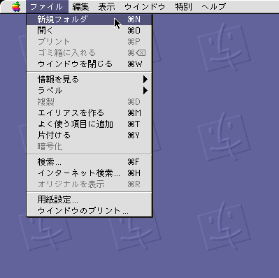Choose よく使う項目に追加
Viewport: 279px width, 278px height.
coord(90,124)
